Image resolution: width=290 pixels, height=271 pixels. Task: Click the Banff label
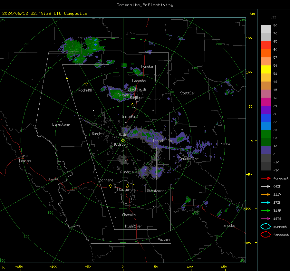pos(53,179)
